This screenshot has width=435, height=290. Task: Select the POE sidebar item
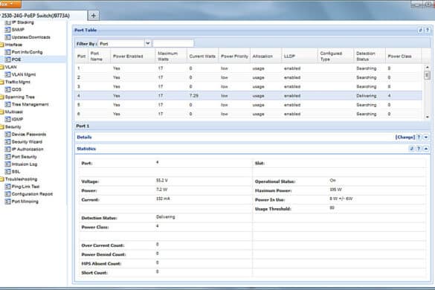(x=16, y=59)
